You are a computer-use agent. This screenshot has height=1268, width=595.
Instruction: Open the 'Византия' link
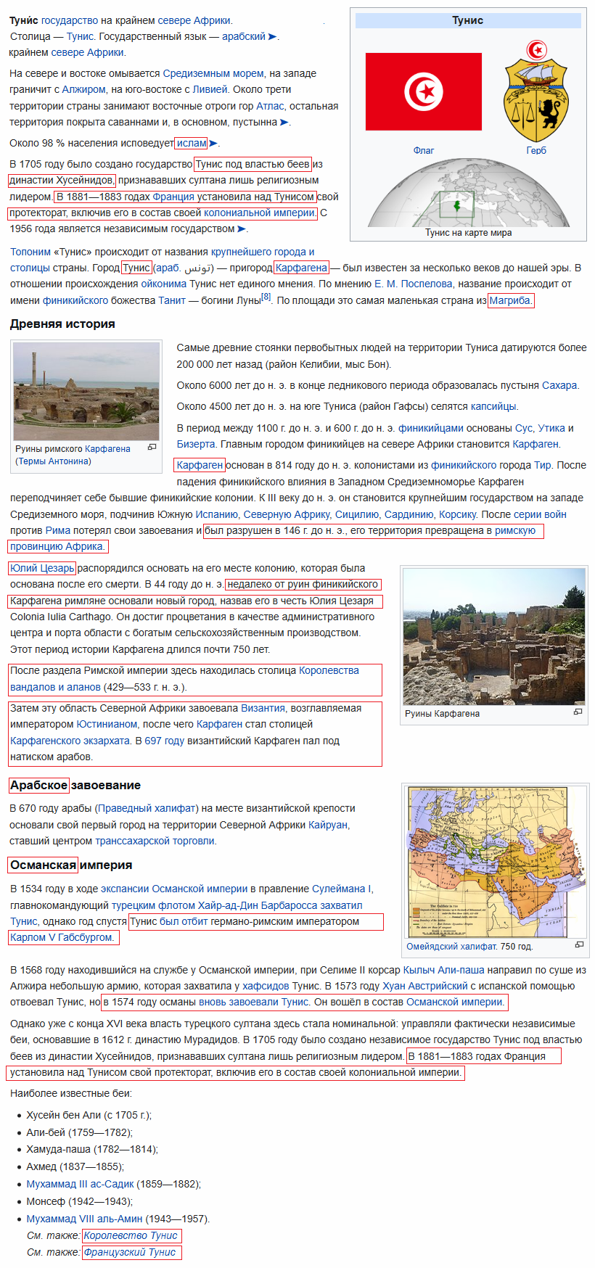(x=263, y=708)
